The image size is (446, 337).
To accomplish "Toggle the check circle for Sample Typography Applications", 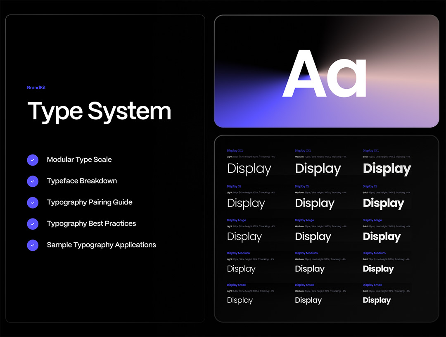I will click(33, 245).
